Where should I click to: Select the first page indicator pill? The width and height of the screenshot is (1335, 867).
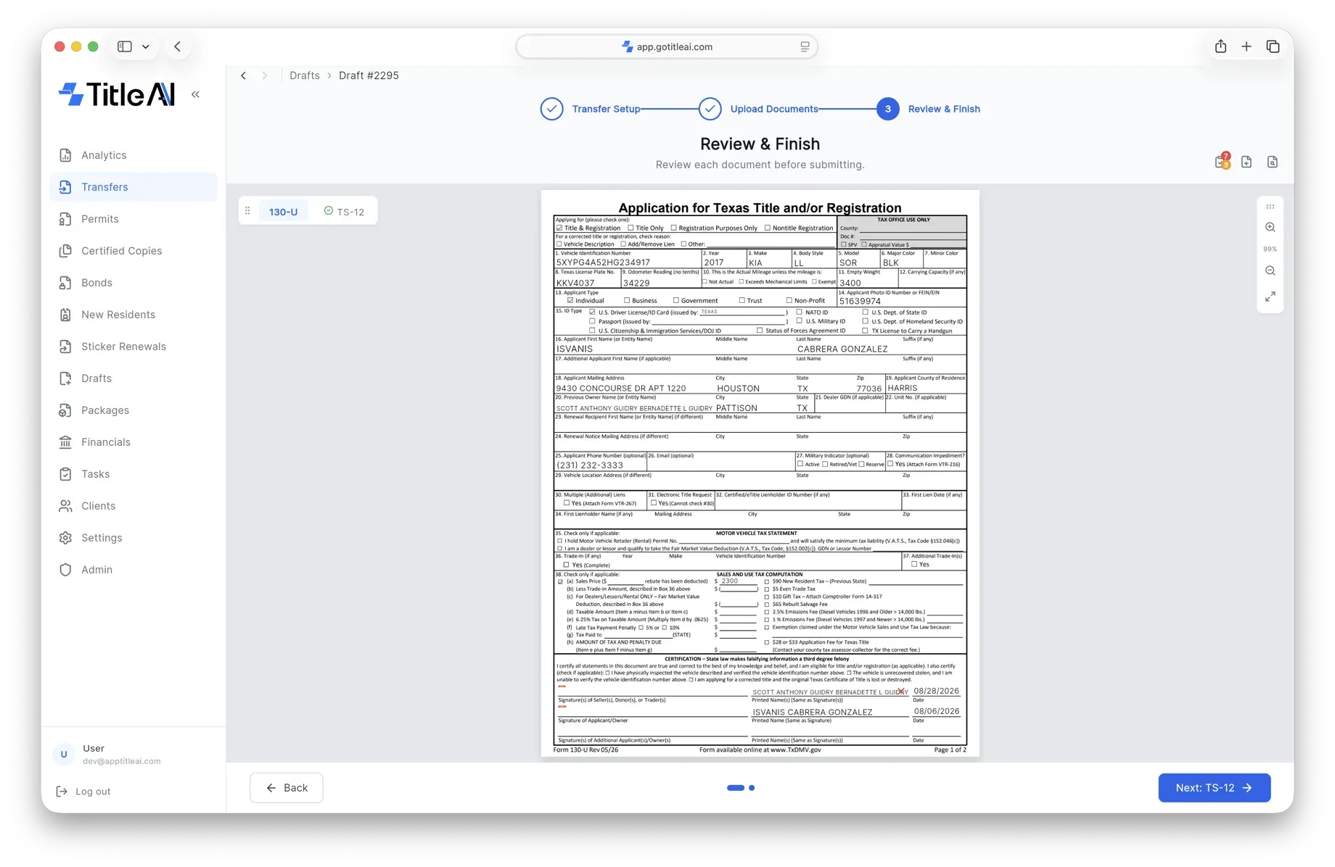click(736, 788)
